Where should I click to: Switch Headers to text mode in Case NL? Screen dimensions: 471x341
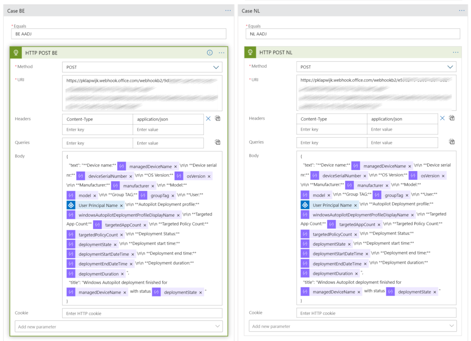452,118
